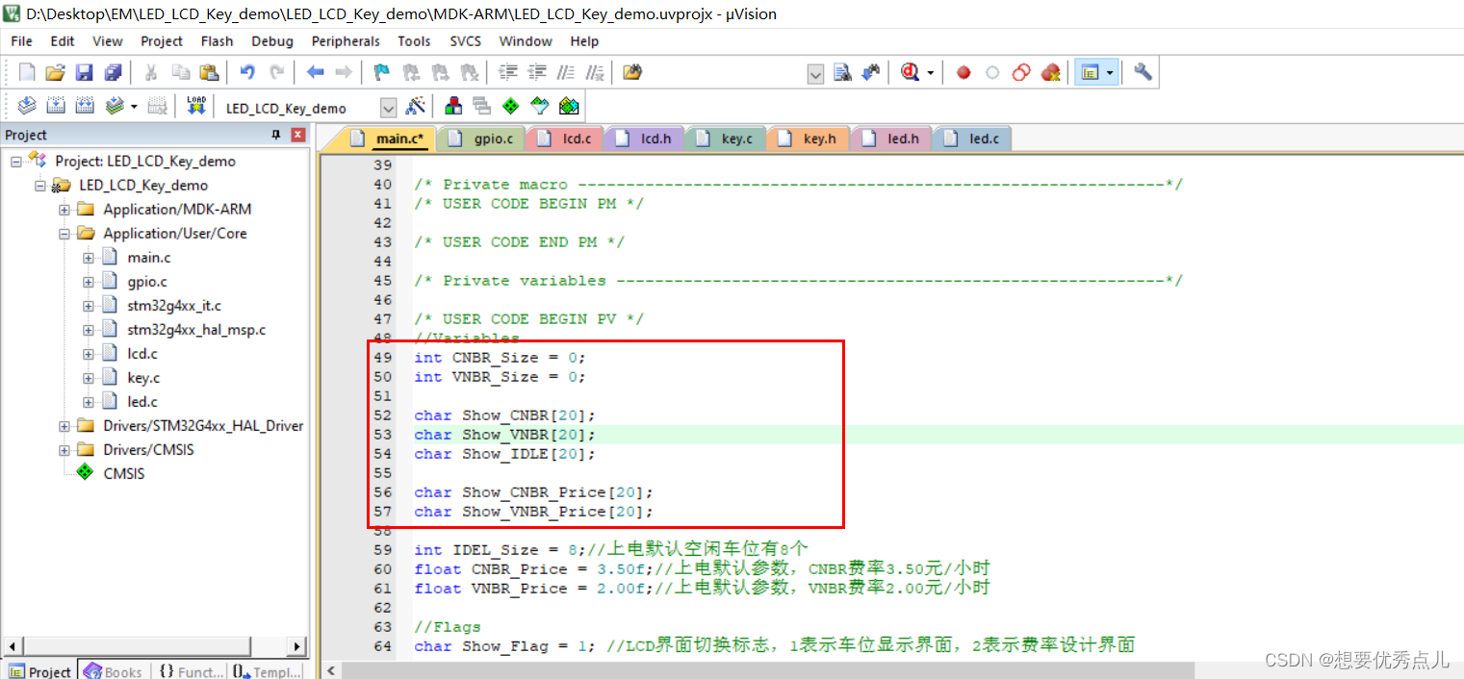Screen dimensions: 1464x679
Task: Click the Save All files icon
Action: [x=113, y=72]
